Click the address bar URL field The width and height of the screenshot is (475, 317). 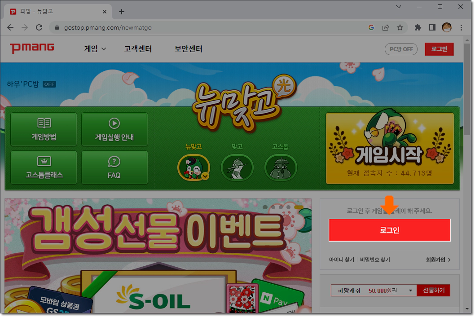[x=209, y=27]
